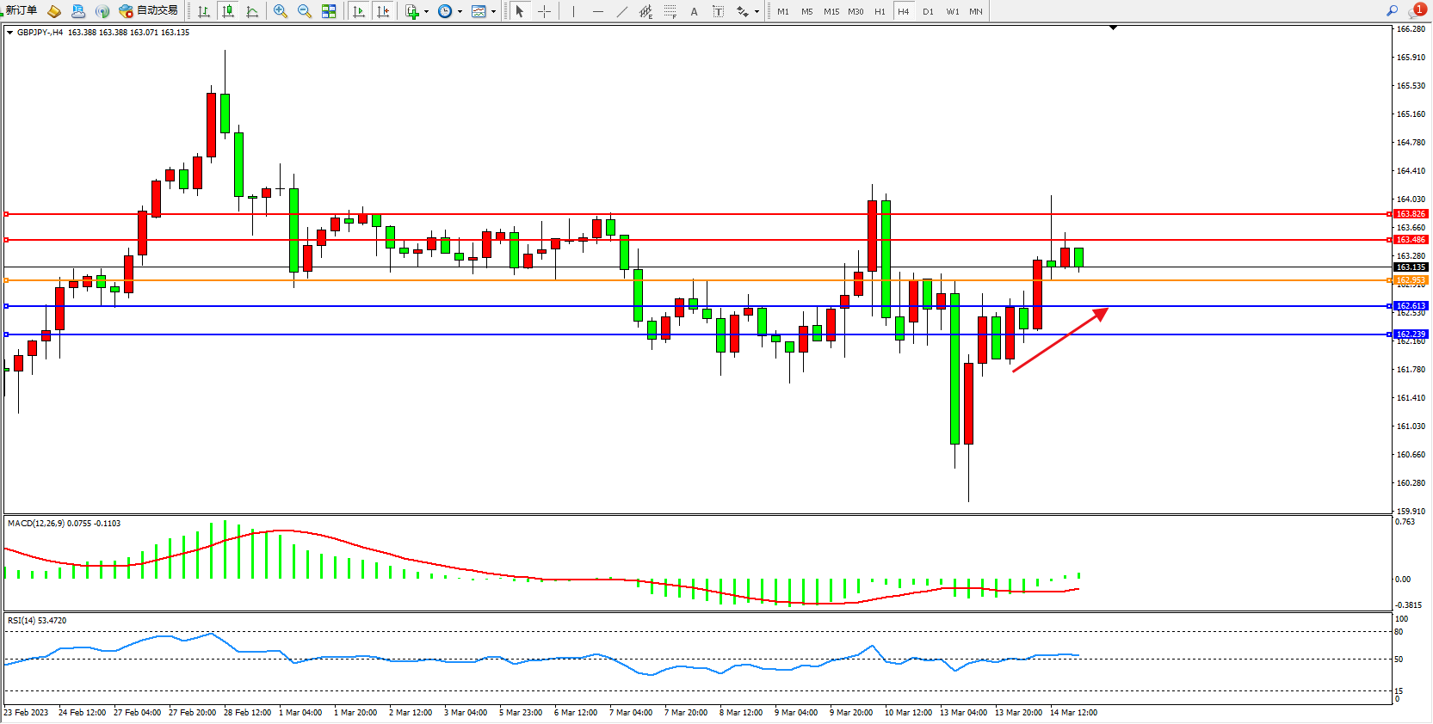
Task: Click the Tile Windows icon
Action: (x=329, y=11)
